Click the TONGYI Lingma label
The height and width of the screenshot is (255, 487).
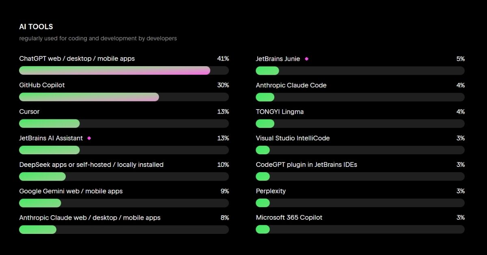pyautogui.click(x=280, y=112)
